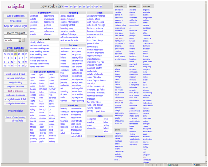208x167 pixels.
Task: Click 'vancouver' canada city link
Action: [x=119, y=152]
